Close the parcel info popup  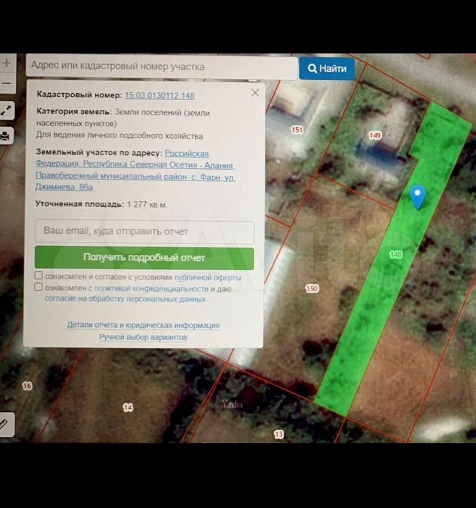pos(255,93)
